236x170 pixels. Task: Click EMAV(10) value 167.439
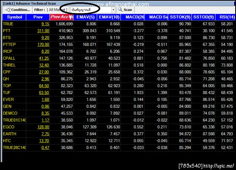coord(113,45)
